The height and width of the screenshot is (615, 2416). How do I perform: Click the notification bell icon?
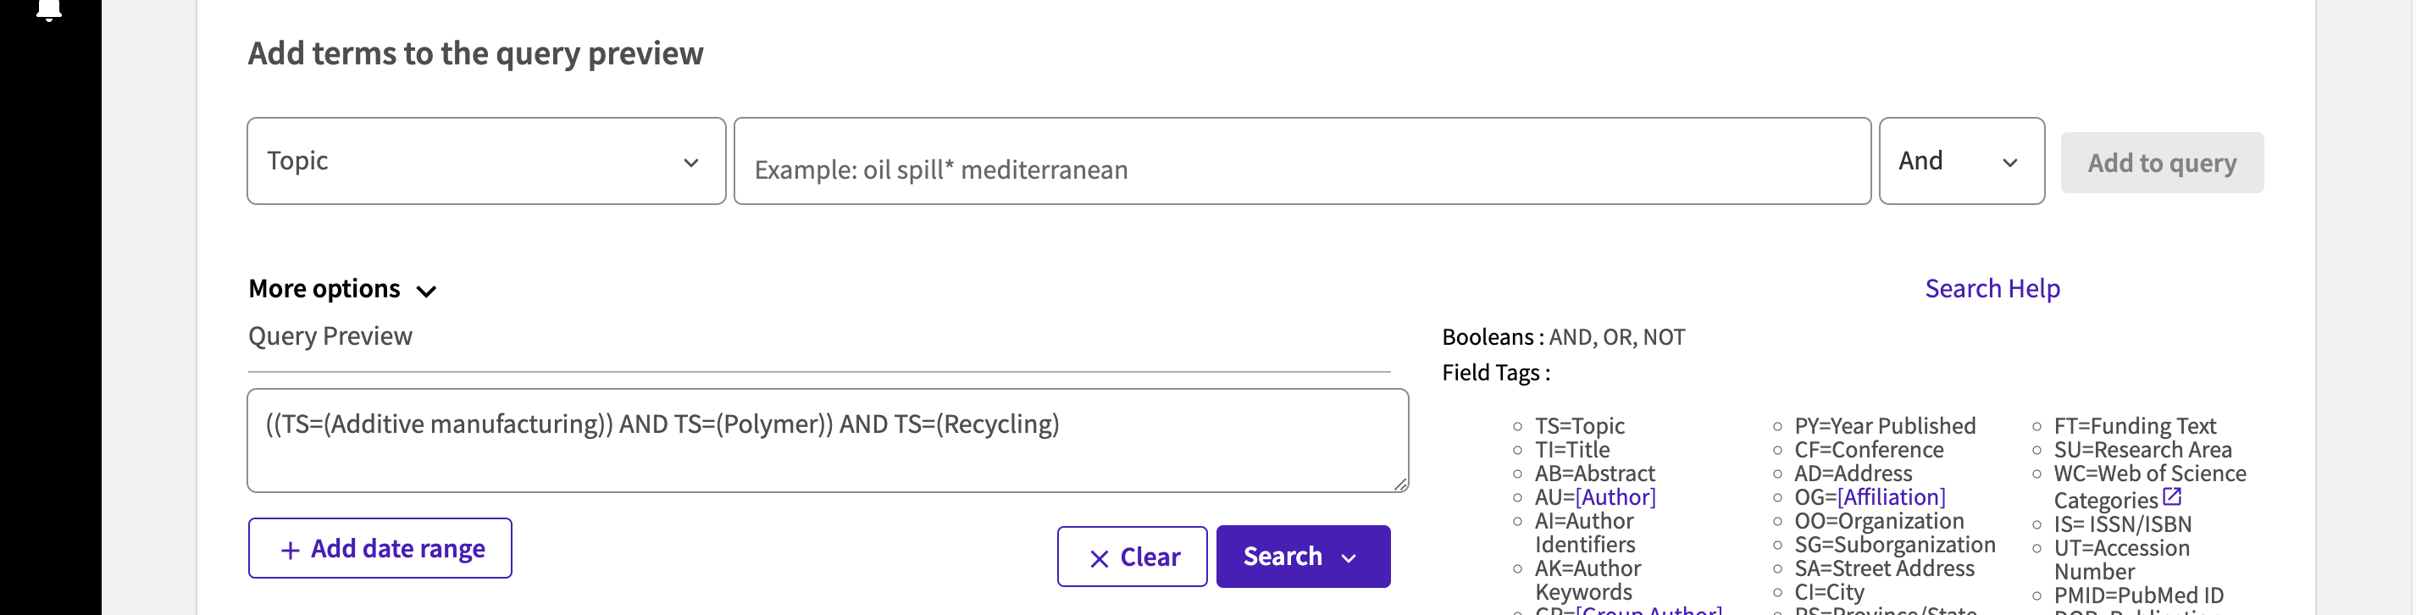tap(49, 9)
